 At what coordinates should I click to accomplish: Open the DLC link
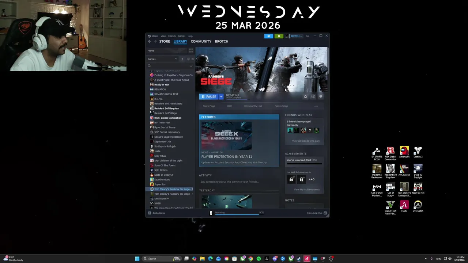coord(230,106)
